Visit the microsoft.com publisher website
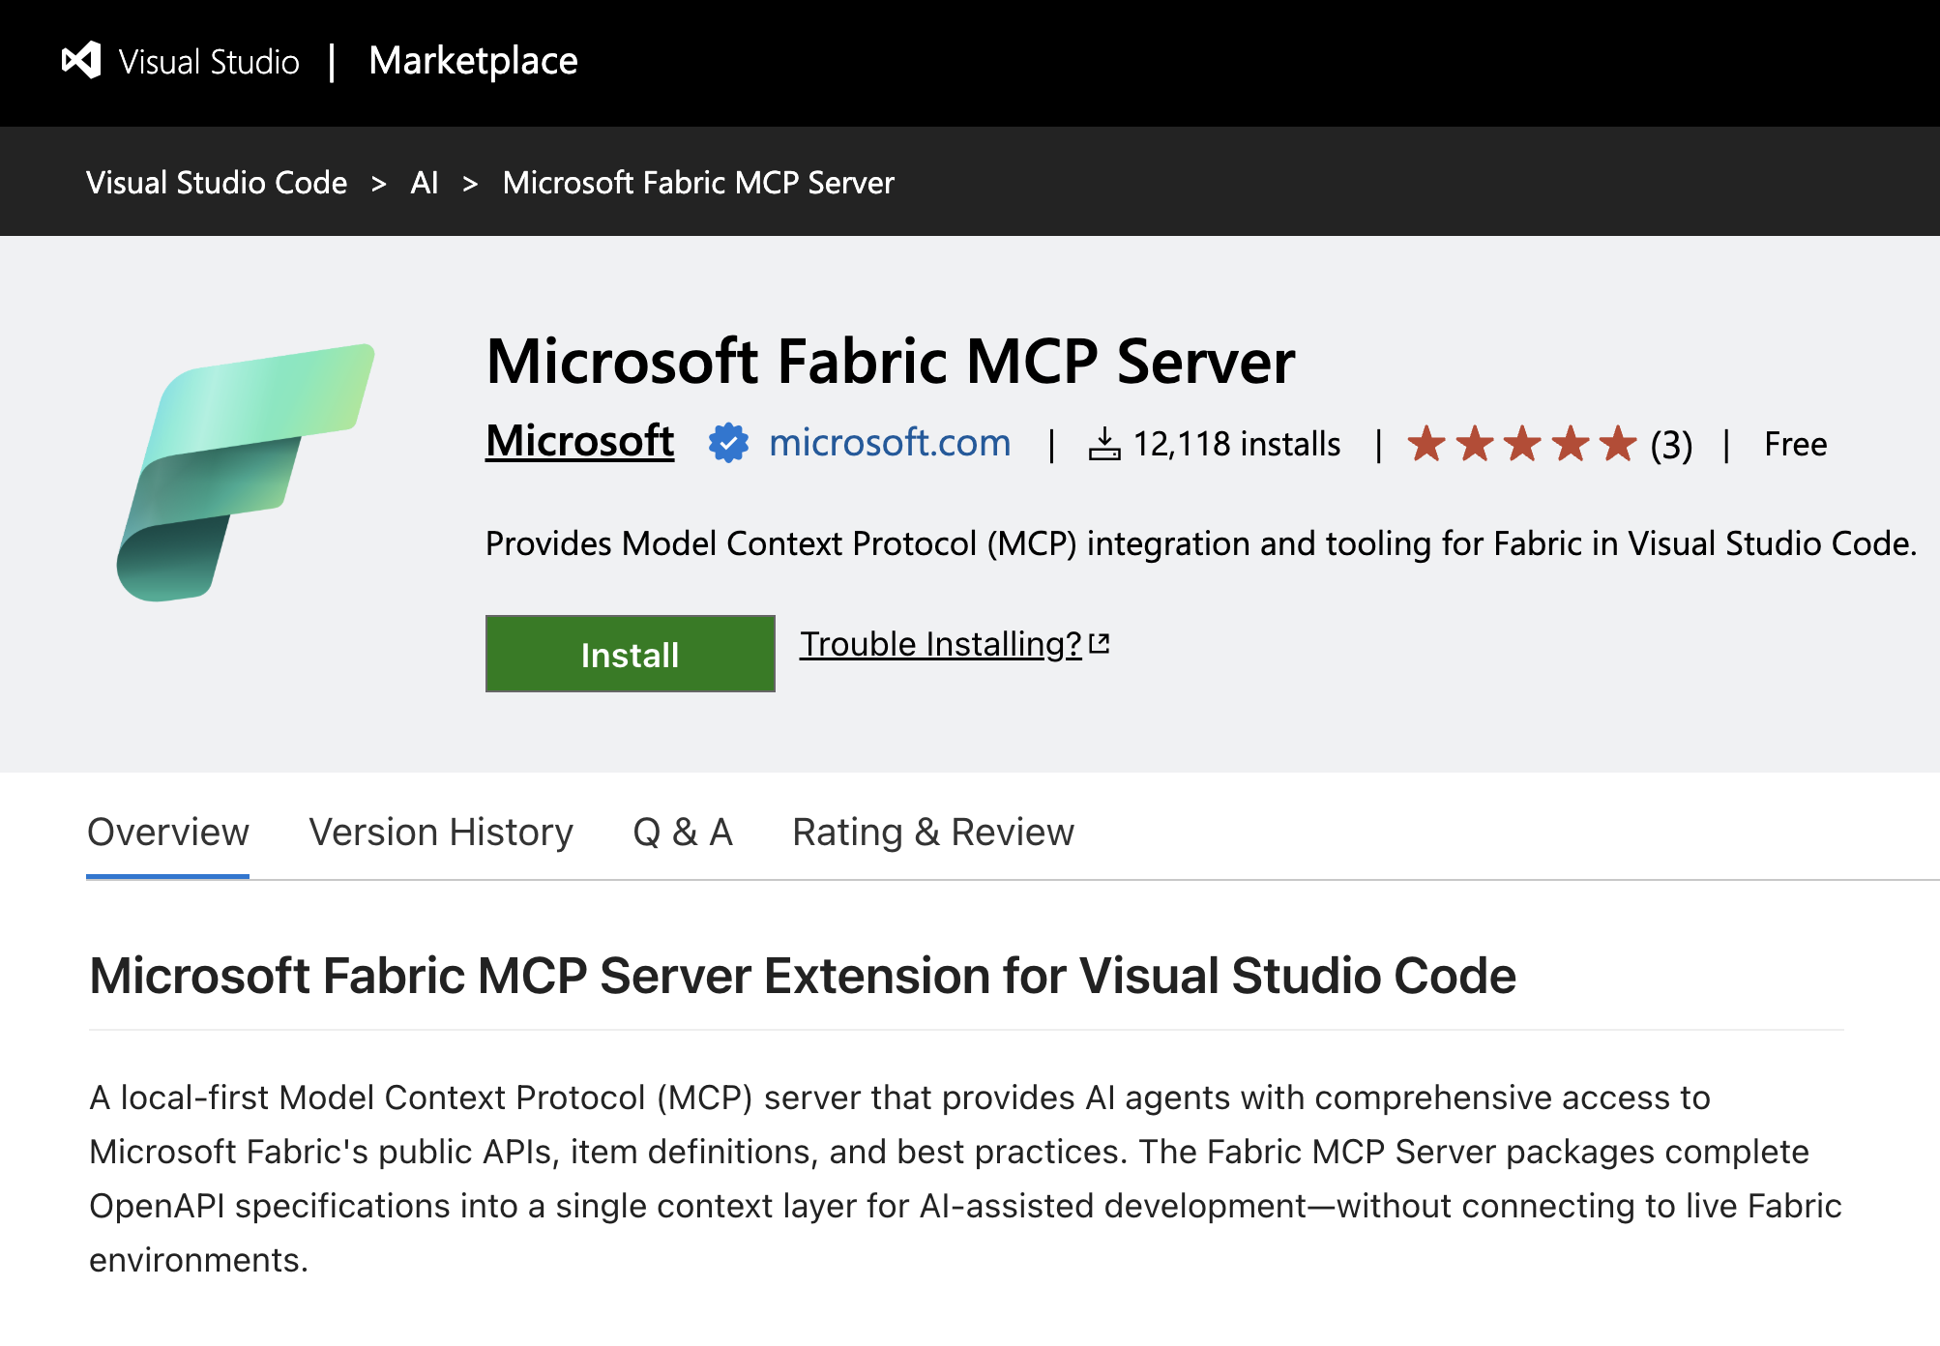 [889, 444]
